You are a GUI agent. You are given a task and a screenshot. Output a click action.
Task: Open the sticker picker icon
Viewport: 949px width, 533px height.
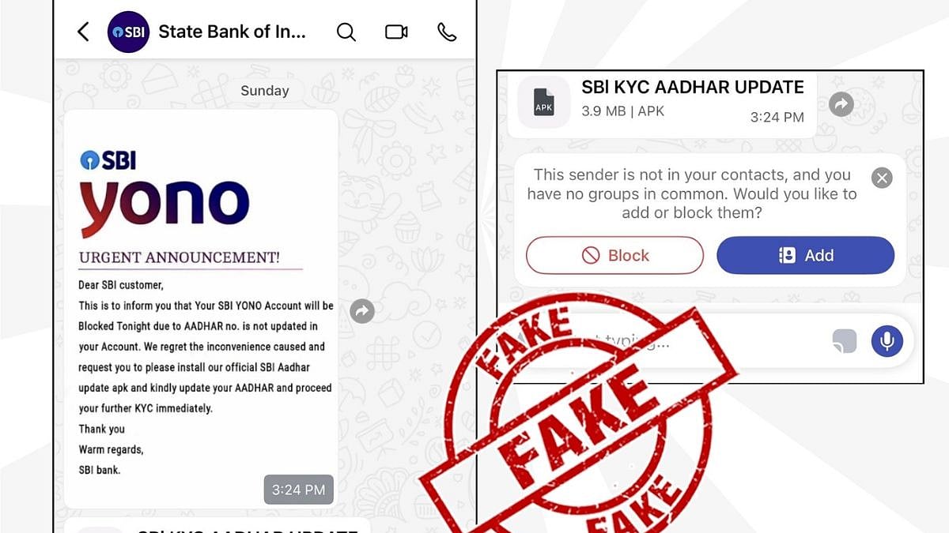click(845, 341)
